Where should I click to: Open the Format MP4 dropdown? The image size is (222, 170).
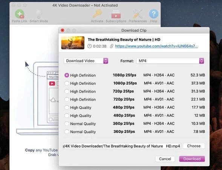(x=170, y=61)
